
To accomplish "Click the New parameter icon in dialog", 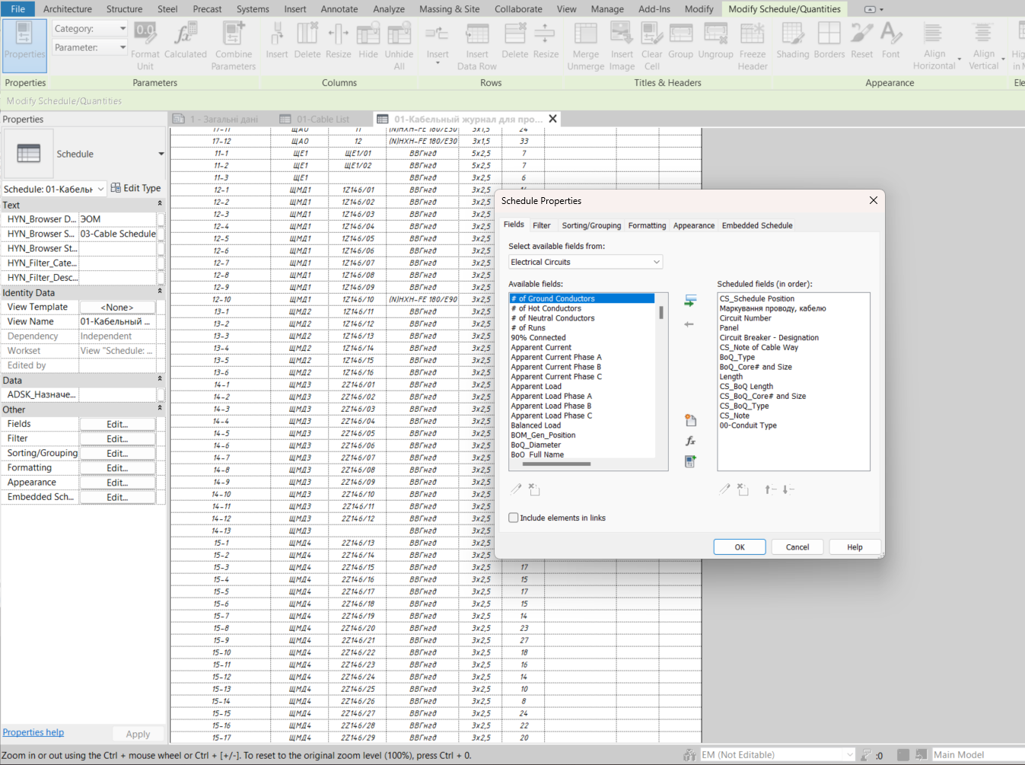I will [x=690, y=421].
